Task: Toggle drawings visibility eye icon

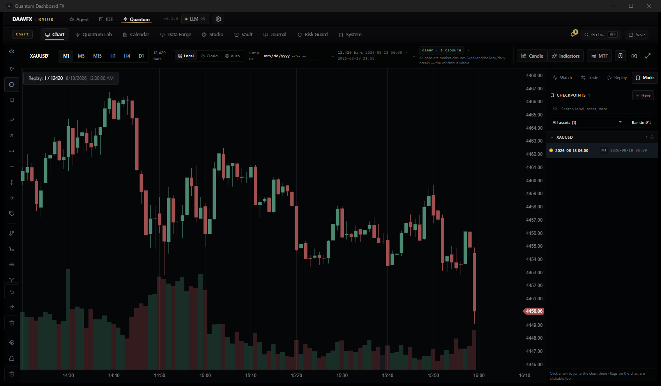Action: click(x=12, y=51)
